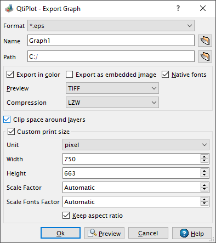Disable Clip space around layers

click(7, 120)
